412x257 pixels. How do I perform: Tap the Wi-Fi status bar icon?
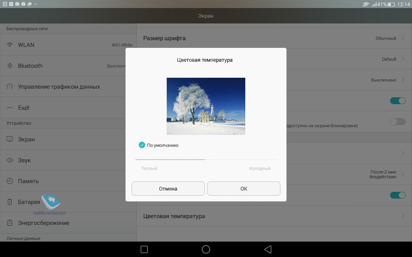[x=366, y=4]
